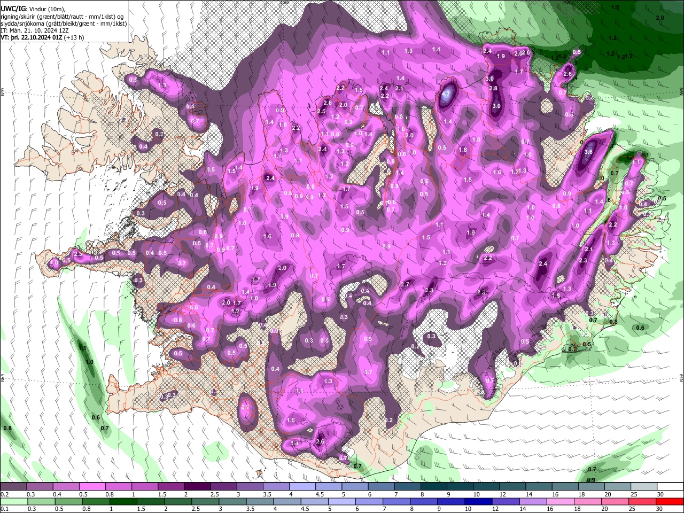Choose the bright red swatch after 30, green row
The height and width of the screenshot is (513, 684).
pyautogui.click(x=670, y=501)
